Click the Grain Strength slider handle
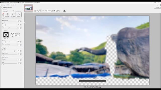The width and height of the screenshot is (161, 90). click(3, 60)
